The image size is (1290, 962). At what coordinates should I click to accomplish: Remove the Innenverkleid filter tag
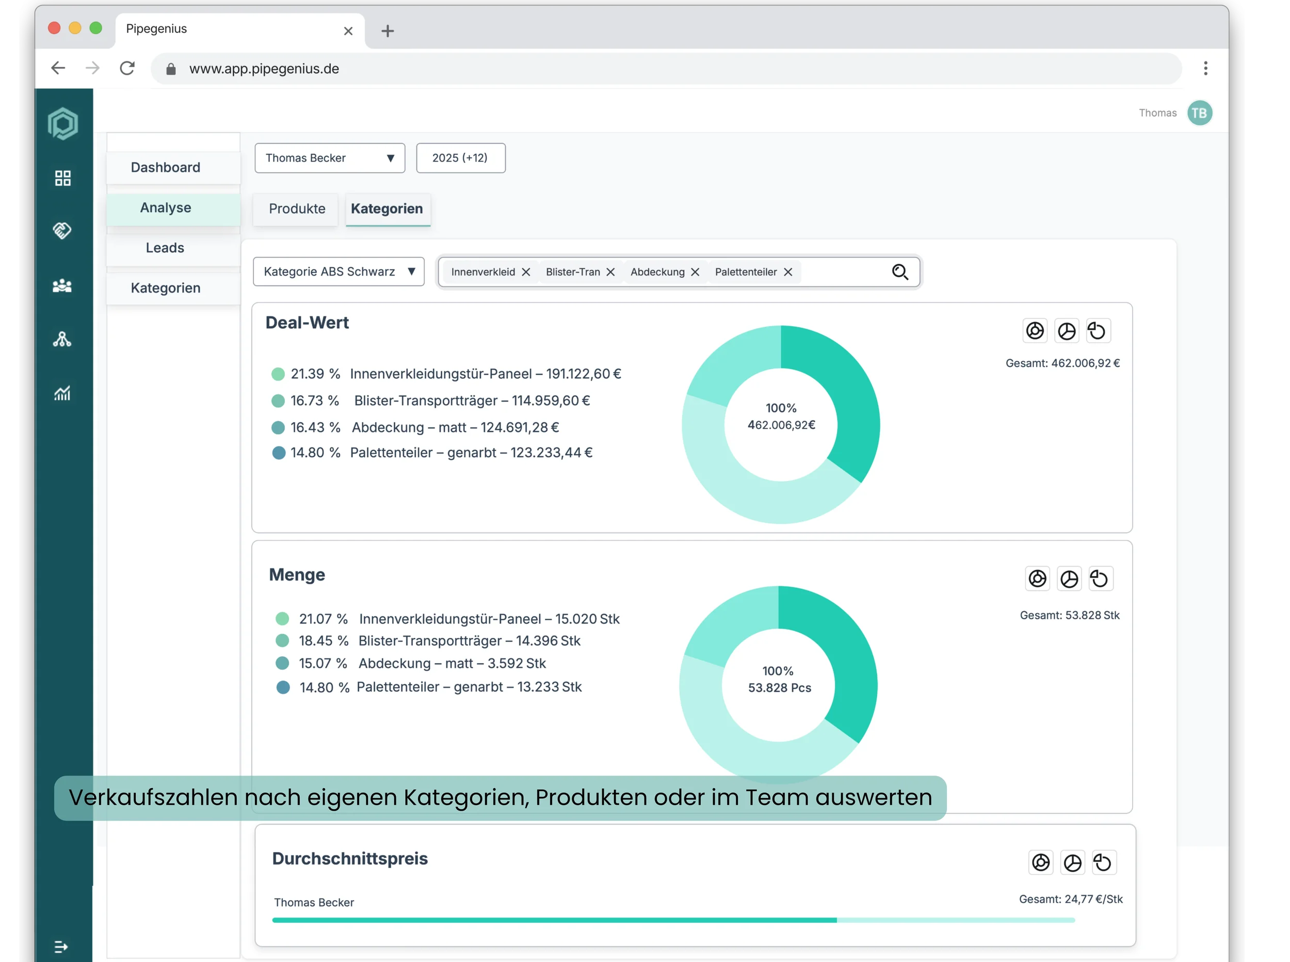(x=526, y=272)
